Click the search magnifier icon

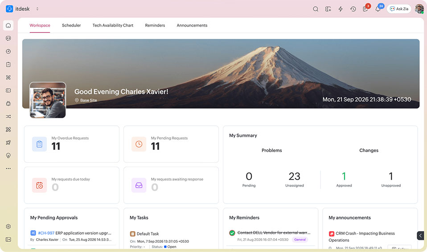[316, 9]
